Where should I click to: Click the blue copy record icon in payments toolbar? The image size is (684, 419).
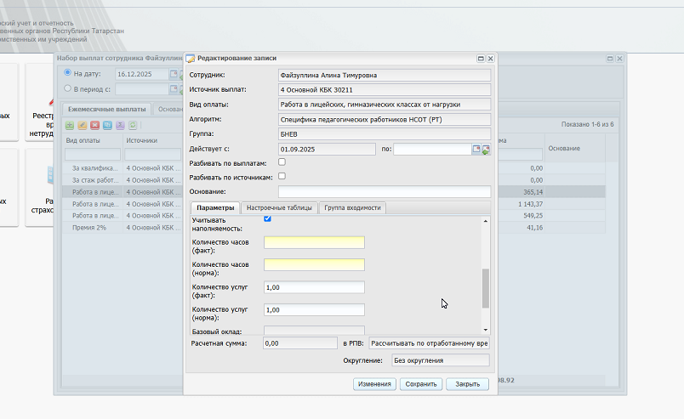(x=107, y=125)
